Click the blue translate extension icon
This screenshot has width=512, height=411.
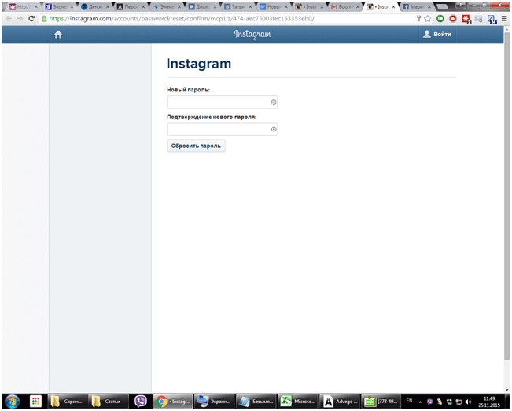point(492,20)
